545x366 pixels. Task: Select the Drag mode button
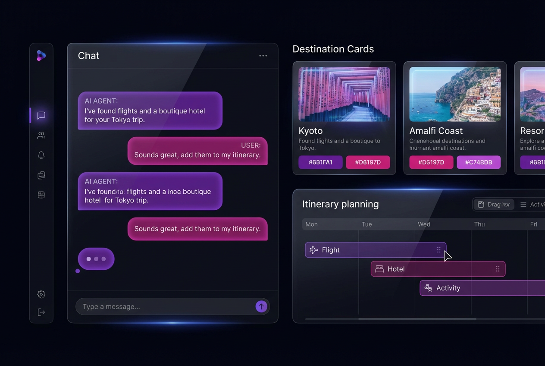click(x=494, y=205)
